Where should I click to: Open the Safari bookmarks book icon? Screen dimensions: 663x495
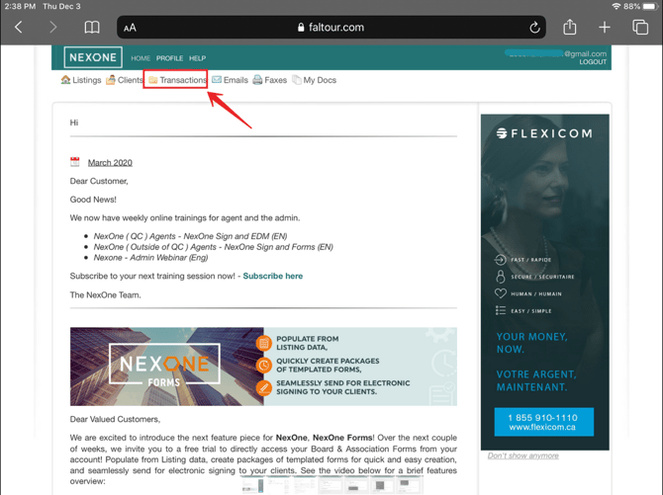click(x=92, y=28)
